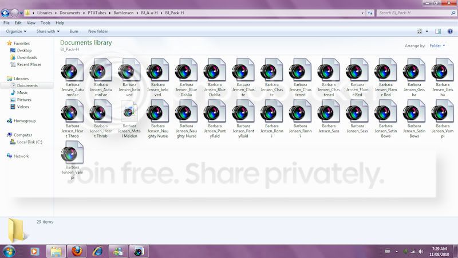Click the Back navigation arrow
The height and width of the screenshot is (258, 458).
coord(5,13)
